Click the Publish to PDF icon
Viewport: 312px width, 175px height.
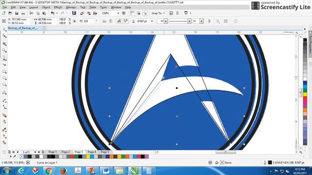pos(96,13)
